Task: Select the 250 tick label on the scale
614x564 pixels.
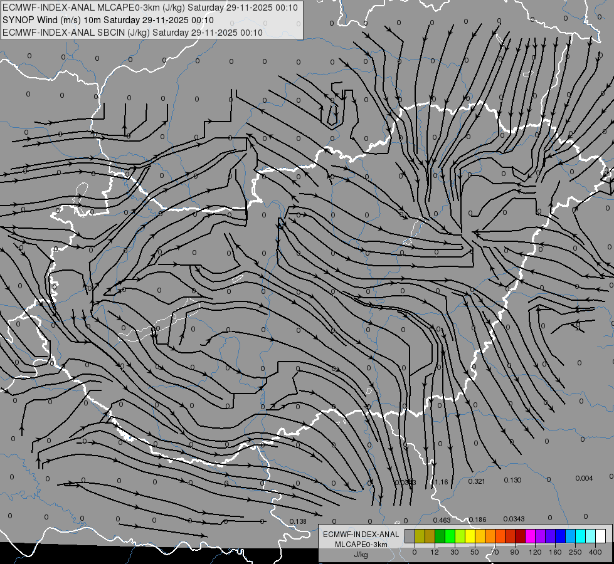Action: (x=575, y=552)
